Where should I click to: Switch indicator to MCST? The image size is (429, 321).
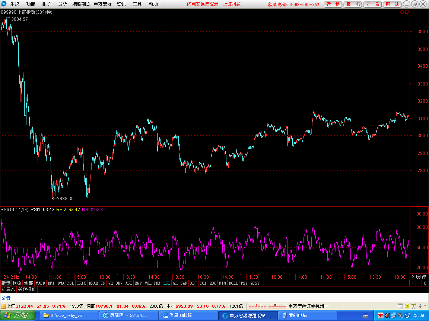tap(255, 283)
